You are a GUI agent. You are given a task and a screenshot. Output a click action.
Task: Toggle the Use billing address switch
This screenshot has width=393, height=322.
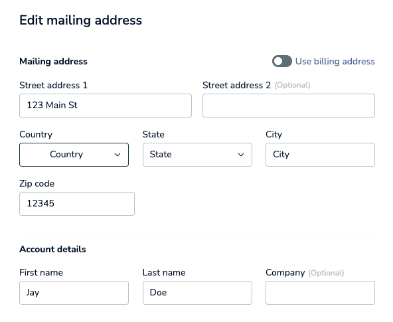pos(282,61)
